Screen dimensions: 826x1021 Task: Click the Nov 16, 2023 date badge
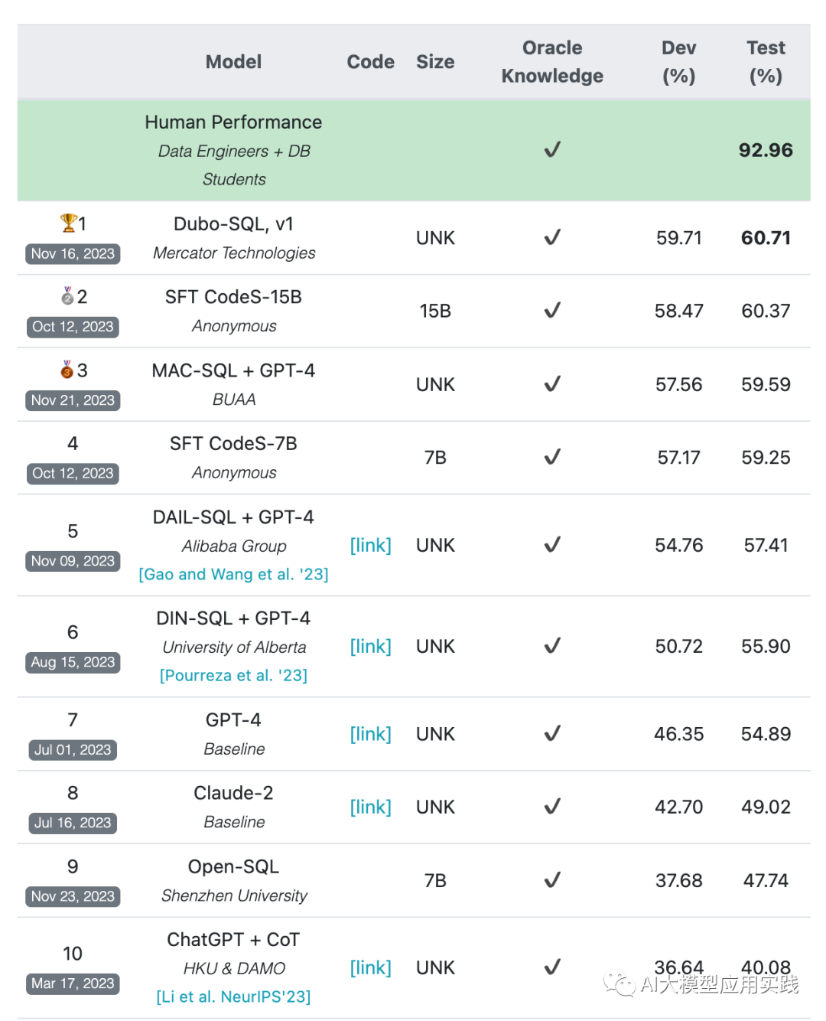tap(73, 253)
